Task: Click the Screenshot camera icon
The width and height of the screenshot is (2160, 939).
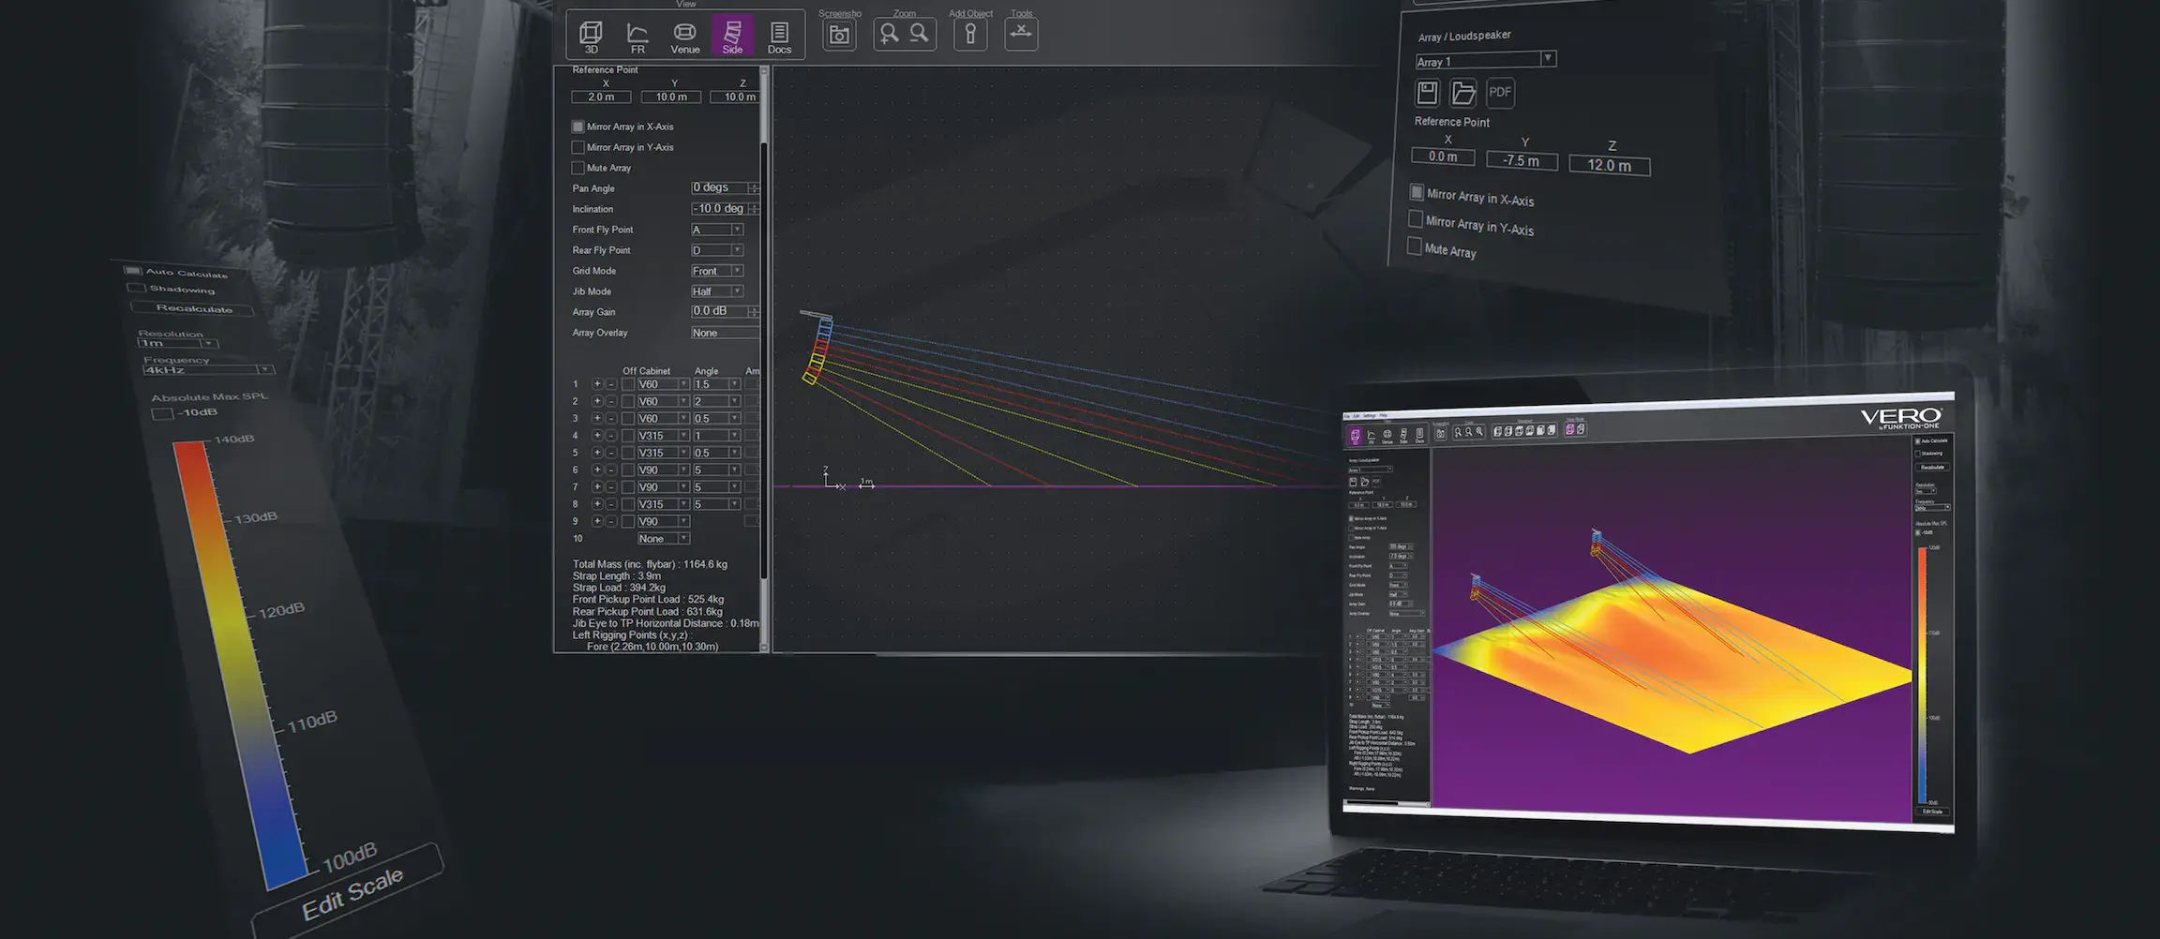Action: (839, 36)
